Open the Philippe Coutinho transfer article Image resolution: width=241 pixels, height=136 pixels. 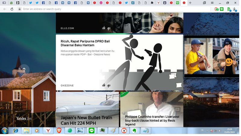(152, 120)
